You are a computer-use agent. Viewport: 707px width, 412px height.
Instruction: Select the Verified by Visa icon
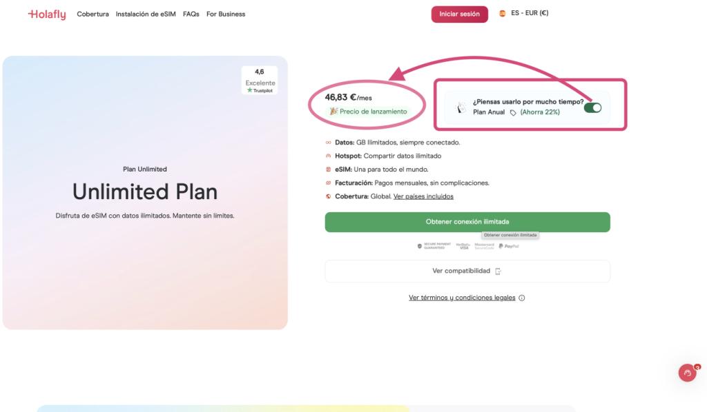[x=463, y=246]
